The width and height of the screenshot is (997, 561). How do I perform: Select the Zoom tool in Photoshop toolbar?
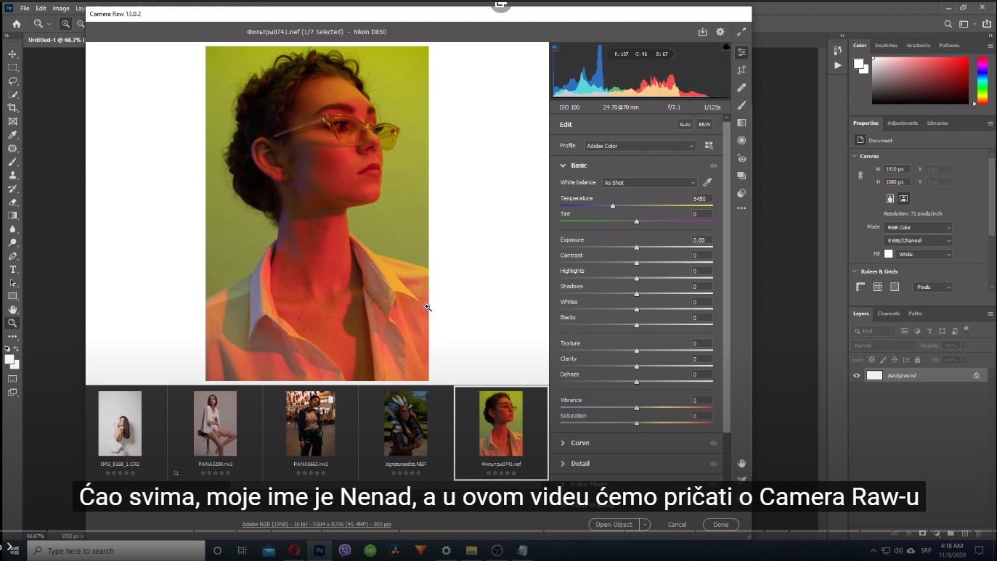(x=12, y=323)
